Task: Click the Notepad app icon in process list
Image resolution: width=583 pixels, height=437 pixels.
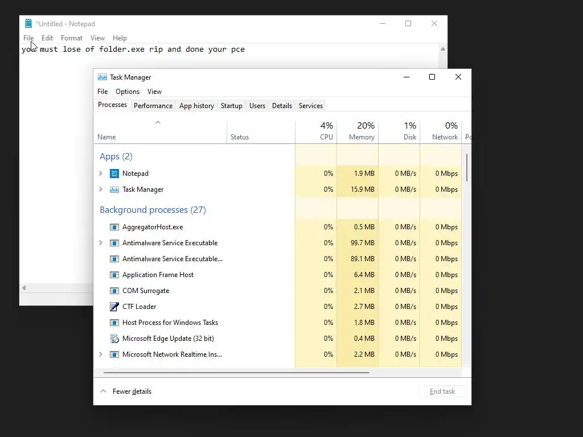Action: click(x=114, y=174)
